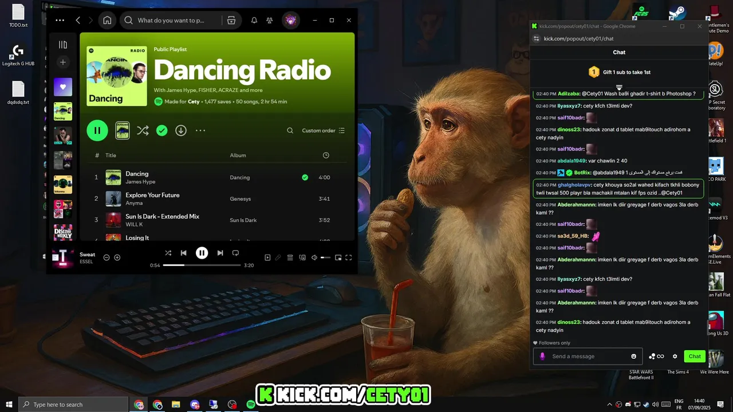
Task: Click the 'What do you want to play' search box
Action: click(171, 20)
